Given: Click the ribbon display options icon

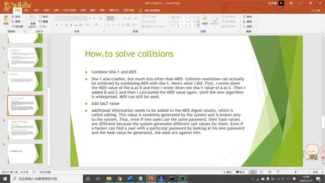Looking at the screenshot, I should [291, 3].
